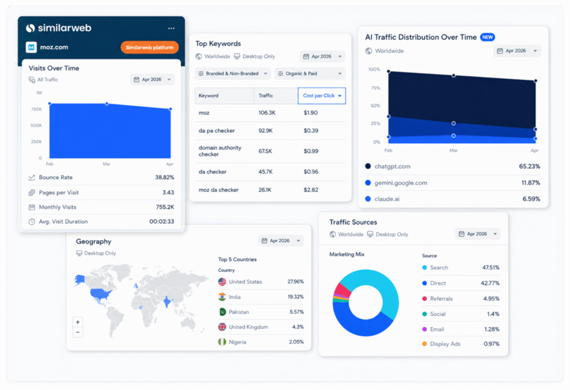Image resolution: width=570 pixels, height=390 pixels.
Task: Click All Traffic icon under Visits Over Time
Action: point(32,80)
